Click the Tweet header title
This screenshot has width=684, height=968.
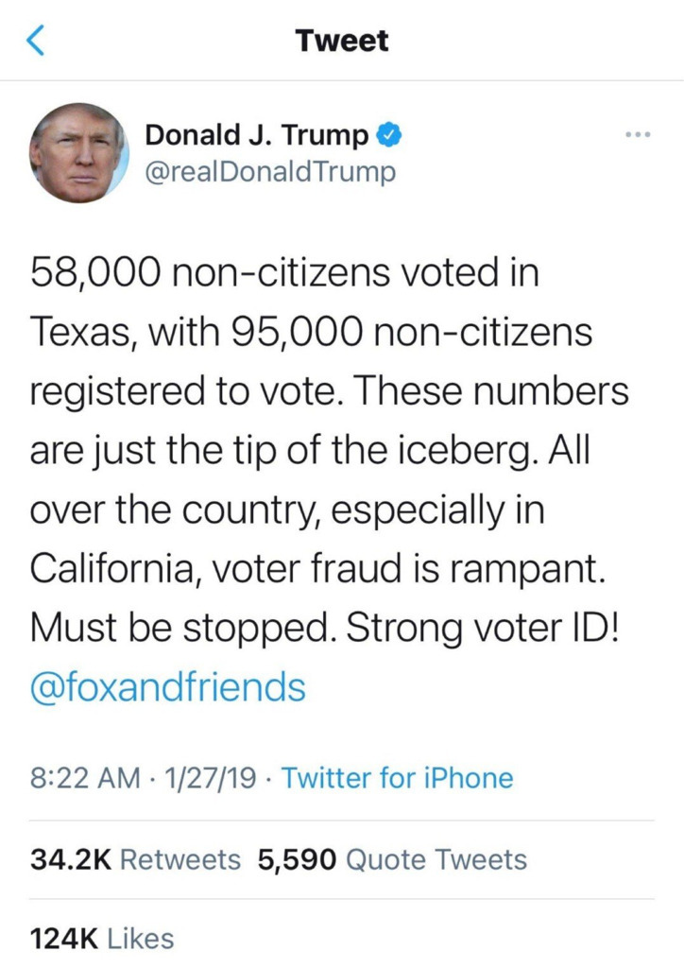coord(341,41)
